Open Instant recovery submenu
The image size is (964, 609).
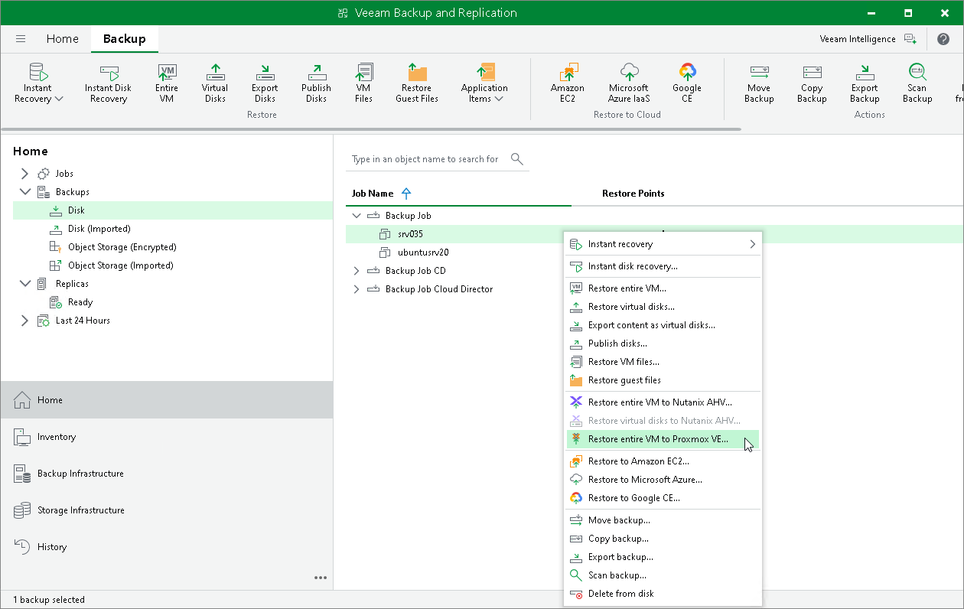tap(663, 244)
